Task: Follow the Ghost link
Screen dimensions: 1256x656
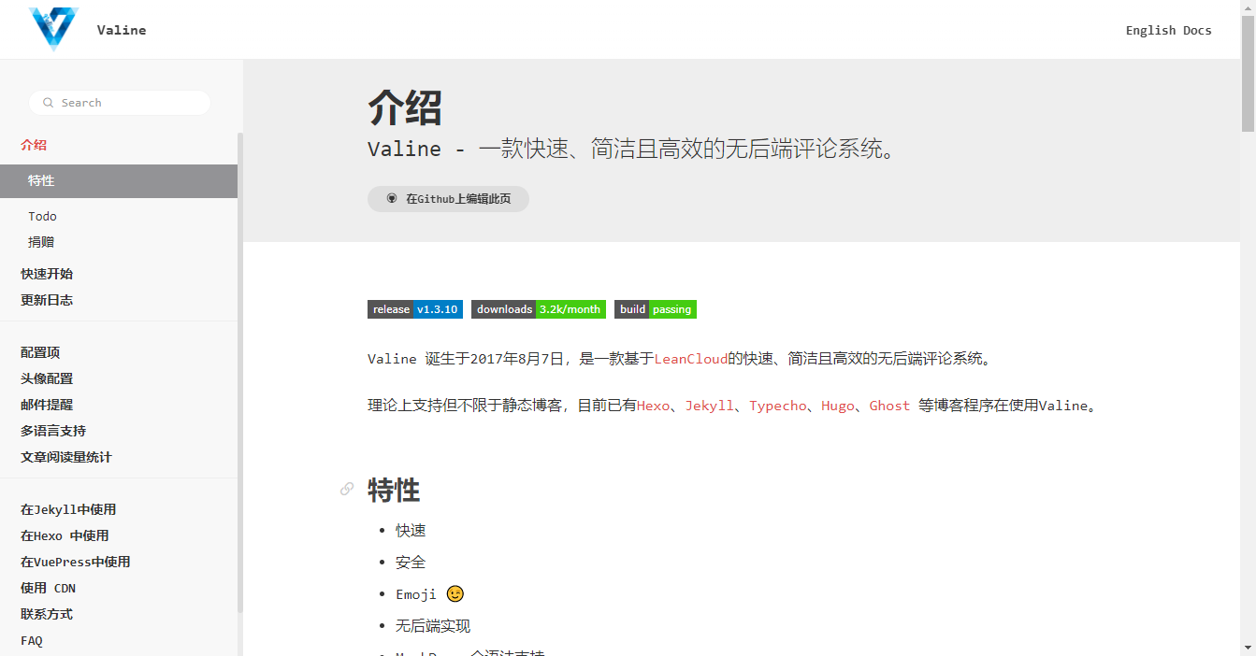Action: click(889, 406)
